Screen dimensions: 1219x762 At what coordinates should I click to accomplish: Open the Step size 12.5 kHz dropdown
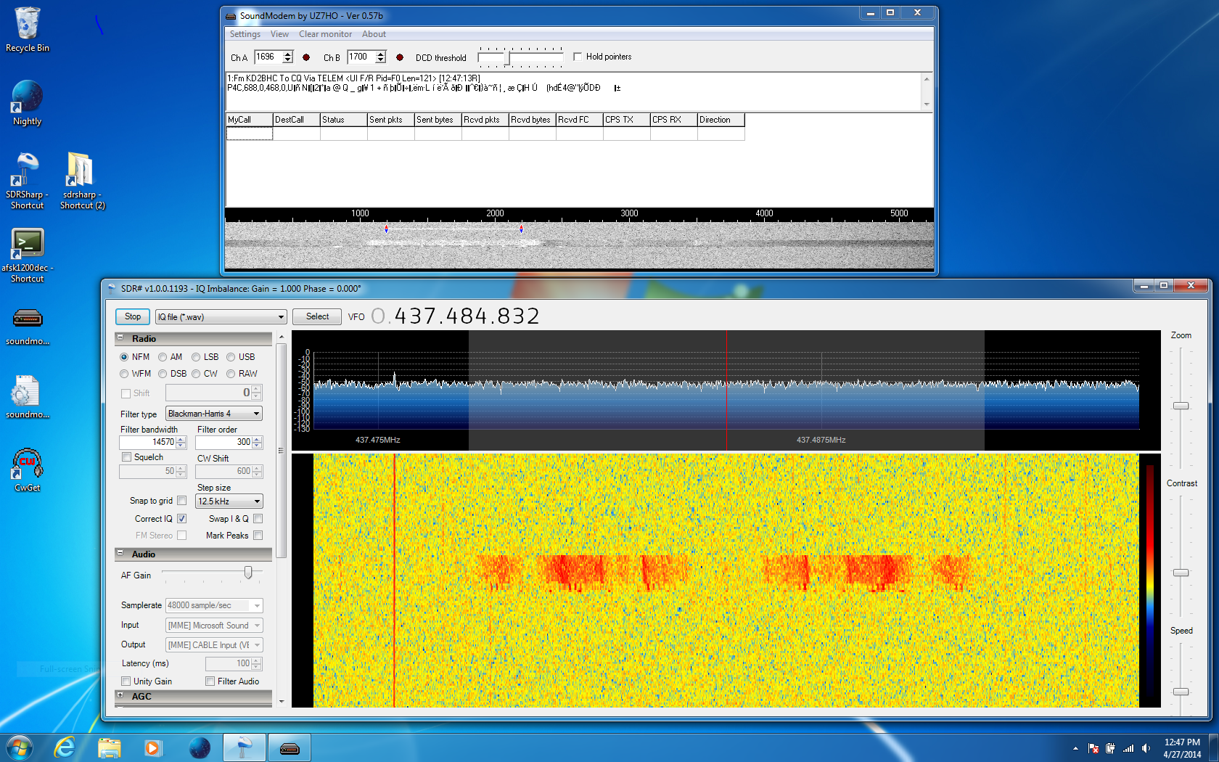click(229, 501)
